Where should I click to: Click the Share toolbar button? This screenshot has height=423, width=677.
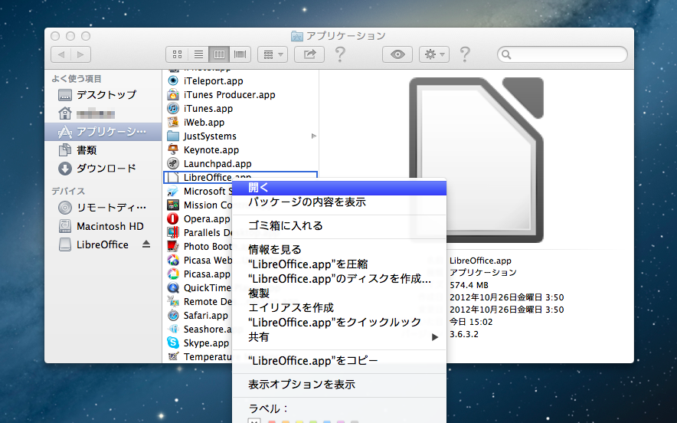point(309,54)
